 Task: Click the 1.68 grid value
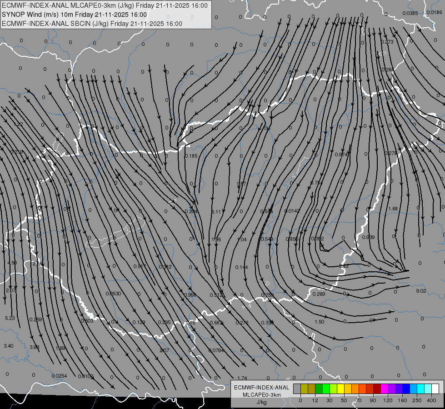coord(393,209)
